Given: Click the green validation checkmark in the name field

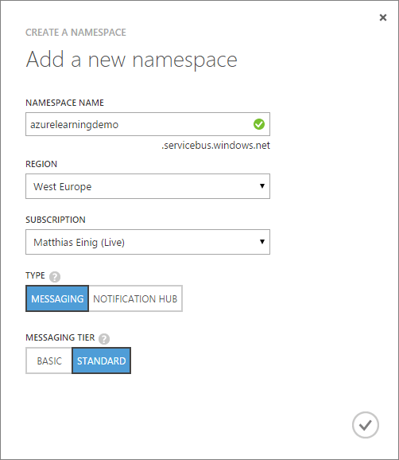Looking at the screenshot, I should 259,124.
